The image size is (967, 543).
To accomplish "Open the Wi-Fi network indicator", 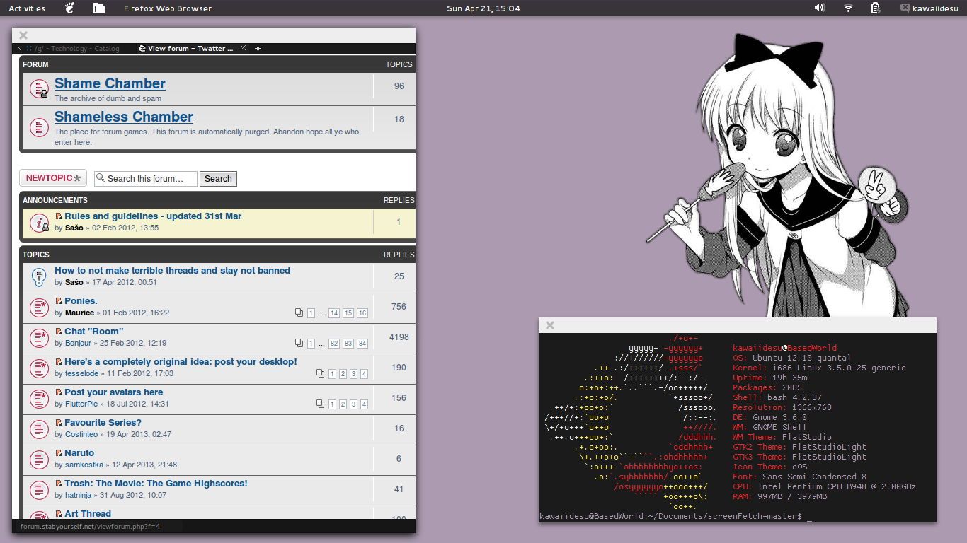I will tap(848, 8).
